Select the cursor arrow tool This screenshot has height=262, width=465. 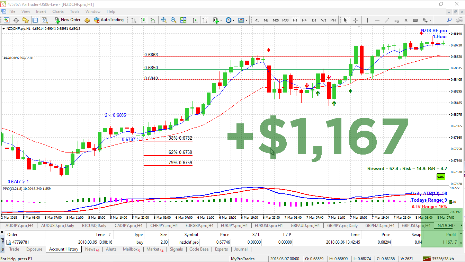345,20
